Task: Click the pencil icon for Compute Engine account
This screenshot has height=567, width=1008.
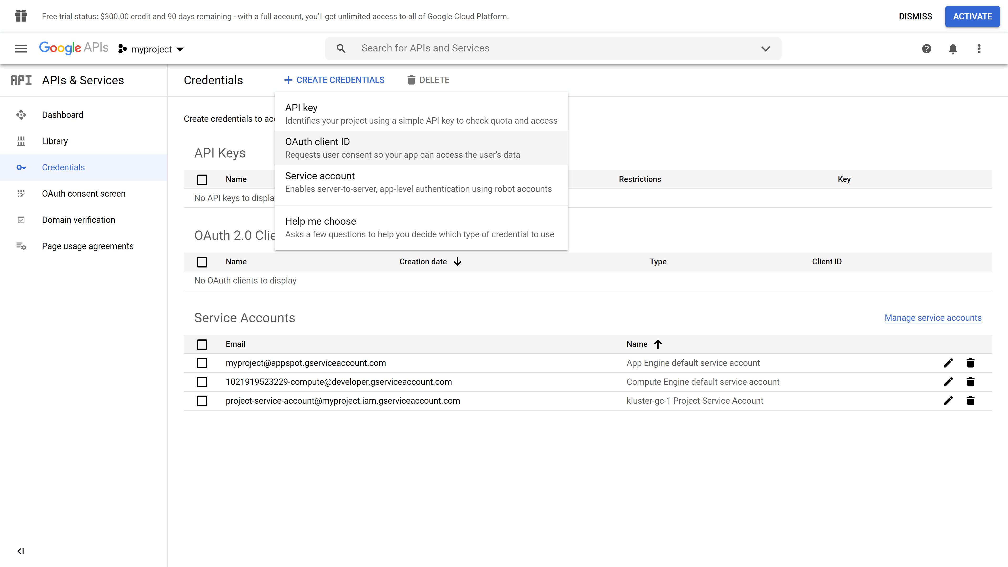Action: click(x=948, y=382)
